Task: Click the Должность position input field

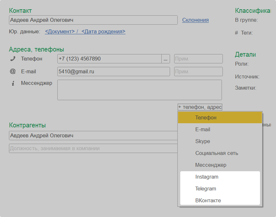Action: (x=93, y=149)
